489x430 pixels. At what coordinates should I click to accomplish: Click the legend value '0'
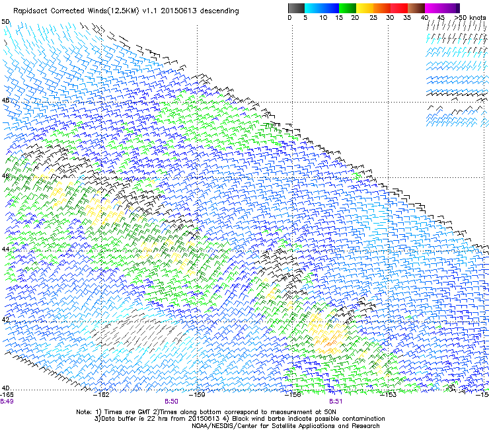(289, 18)
